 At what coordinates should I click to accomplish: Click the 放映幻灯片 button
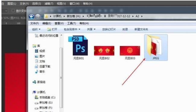(x=109, y=29)
